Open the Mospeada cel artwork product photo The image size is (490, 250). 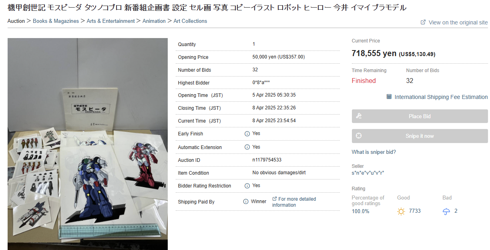point(88,144)
